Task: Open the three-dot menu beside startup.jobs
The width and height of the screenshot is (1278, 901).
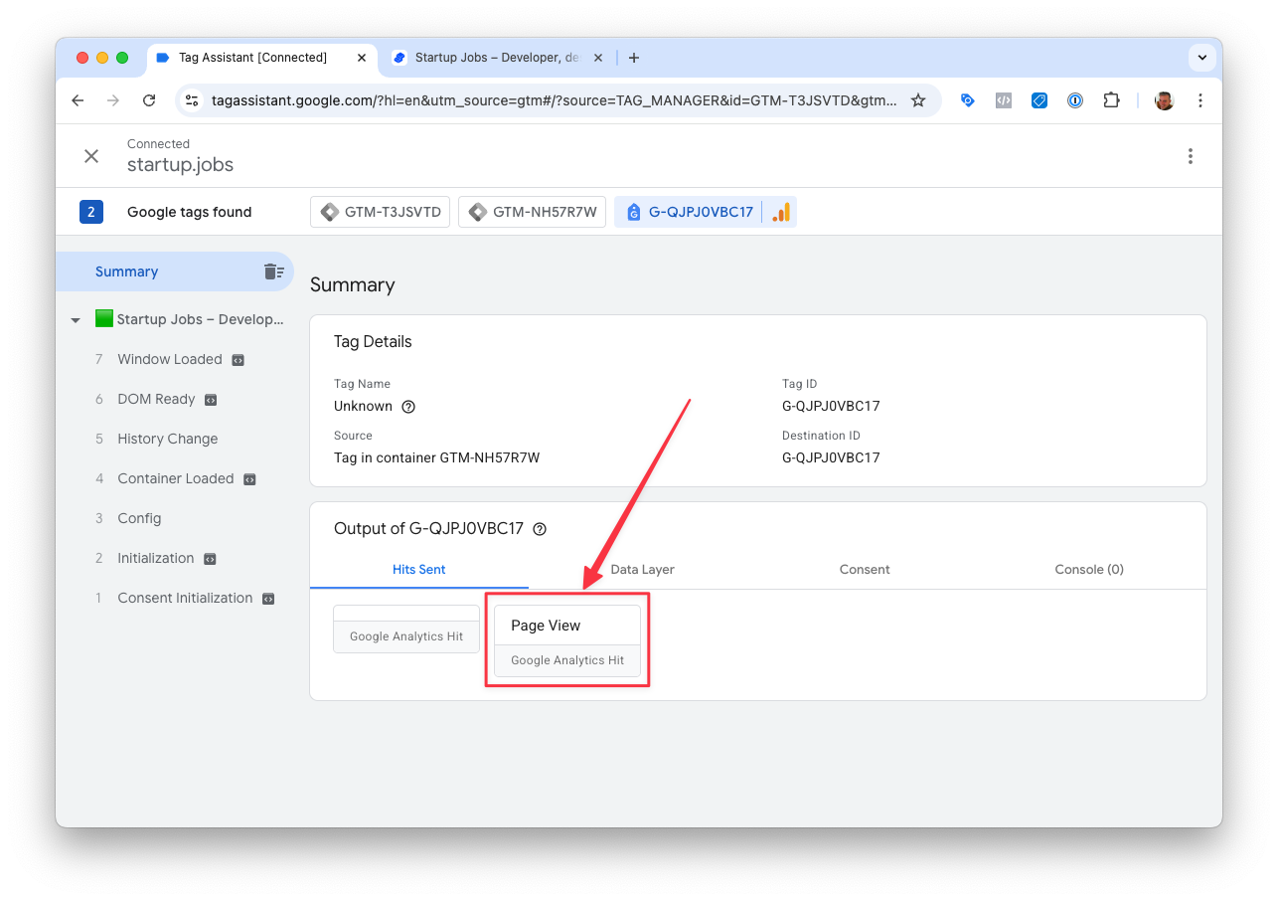Action: tap(1190, 156)
